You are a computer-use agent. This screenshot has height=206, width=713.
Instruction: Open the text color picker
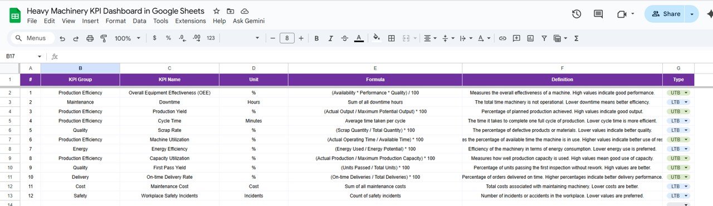[359, 38]
